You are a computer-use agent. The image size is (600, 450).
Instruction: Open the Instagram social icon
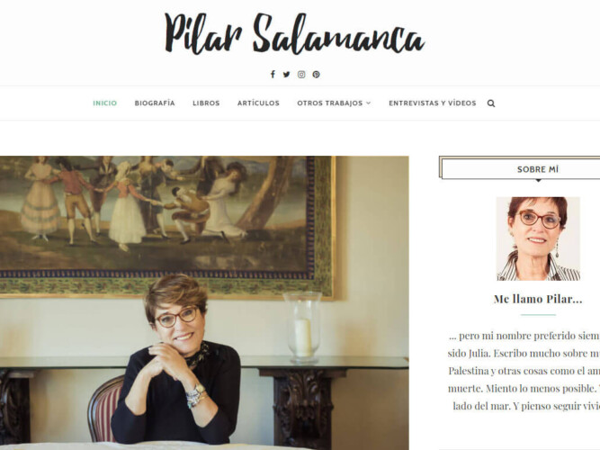click(301, 75)
